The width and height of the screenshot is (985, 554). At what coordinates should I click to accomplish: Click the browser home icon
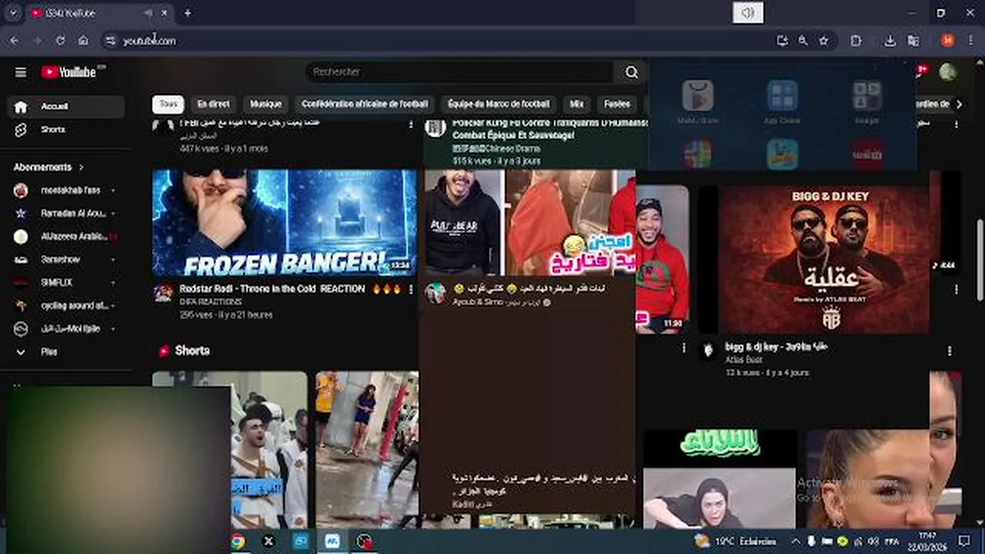[83, 41]
